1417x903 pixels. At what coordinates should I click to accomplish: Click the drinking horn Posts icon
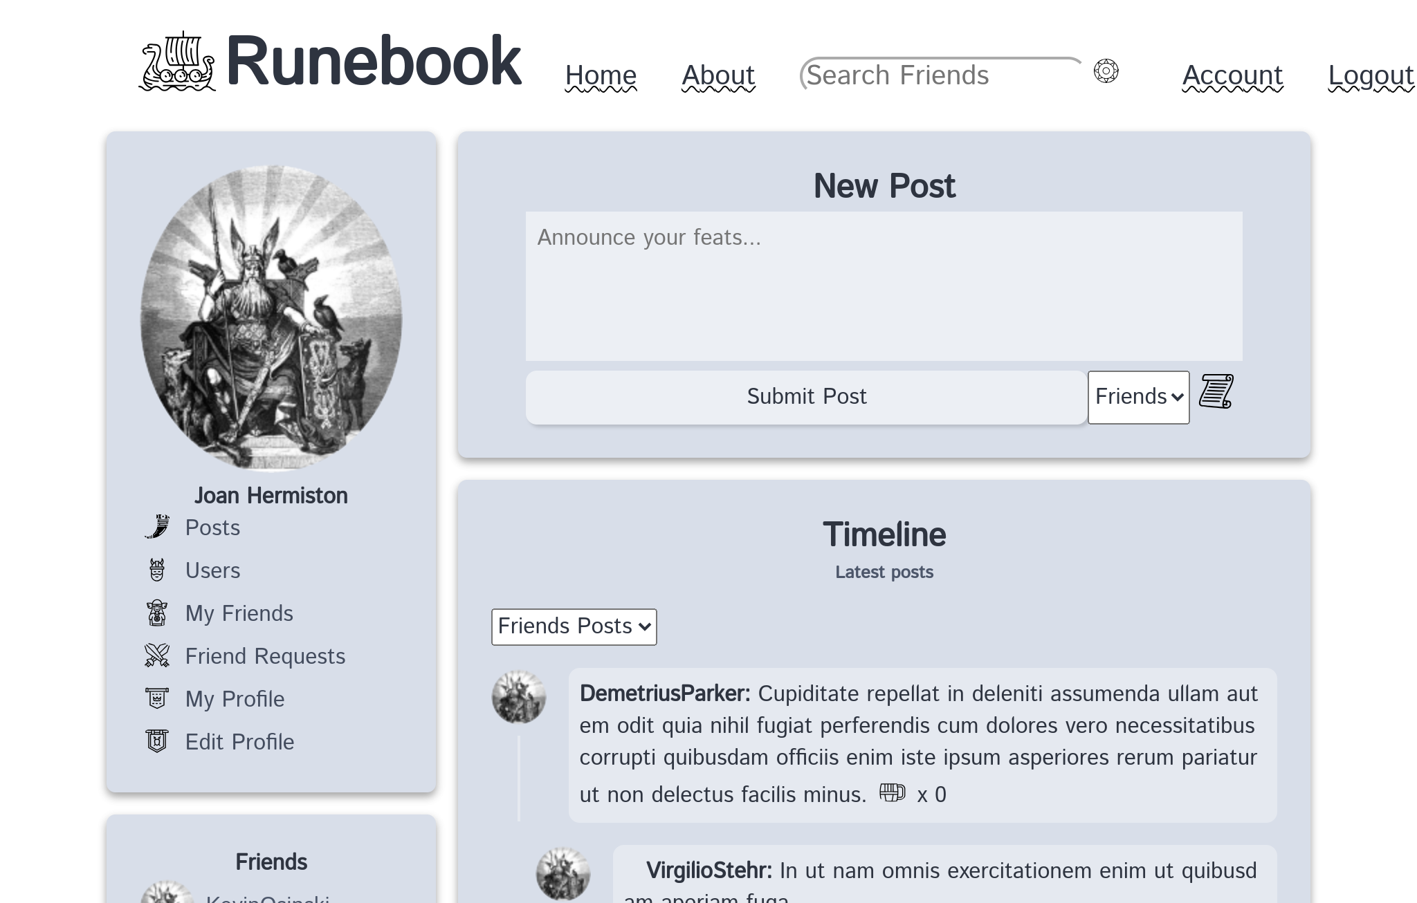tap(158, 528)
